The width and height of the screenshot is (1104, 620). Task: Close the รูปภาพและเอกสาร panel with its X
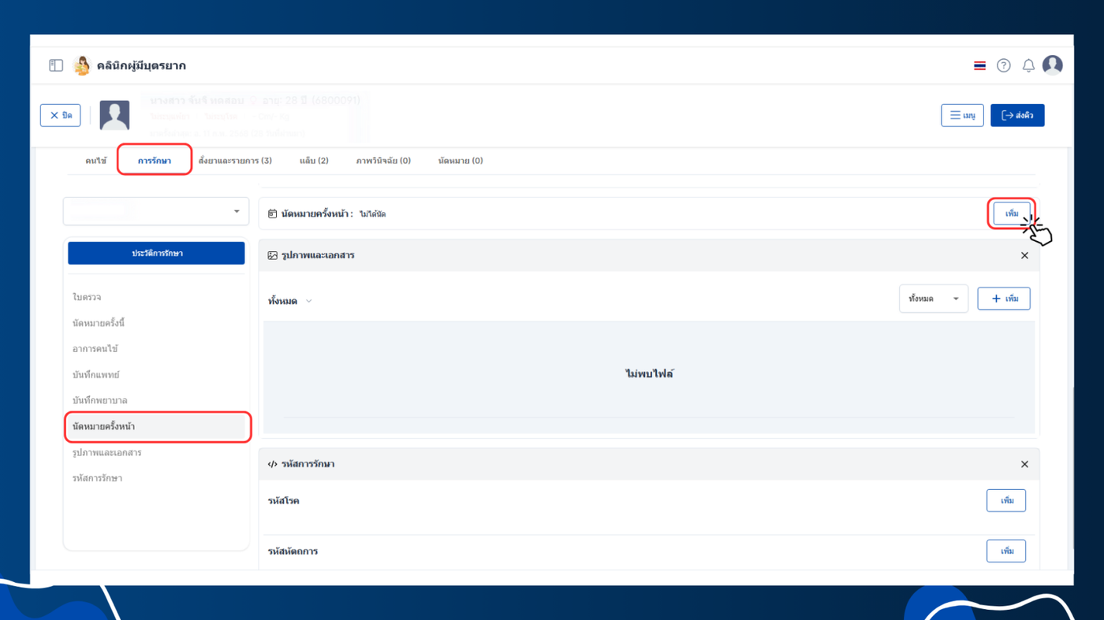[1024, 255]
